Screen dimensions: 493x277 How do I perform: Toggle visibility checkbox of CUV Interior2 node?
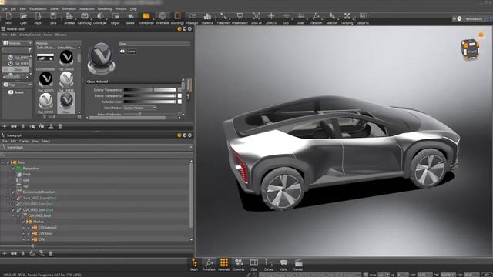29,228
